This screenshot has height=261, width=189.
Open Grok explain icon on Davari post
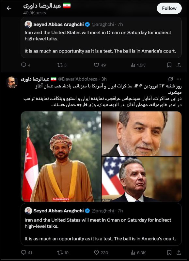point(170,79)
